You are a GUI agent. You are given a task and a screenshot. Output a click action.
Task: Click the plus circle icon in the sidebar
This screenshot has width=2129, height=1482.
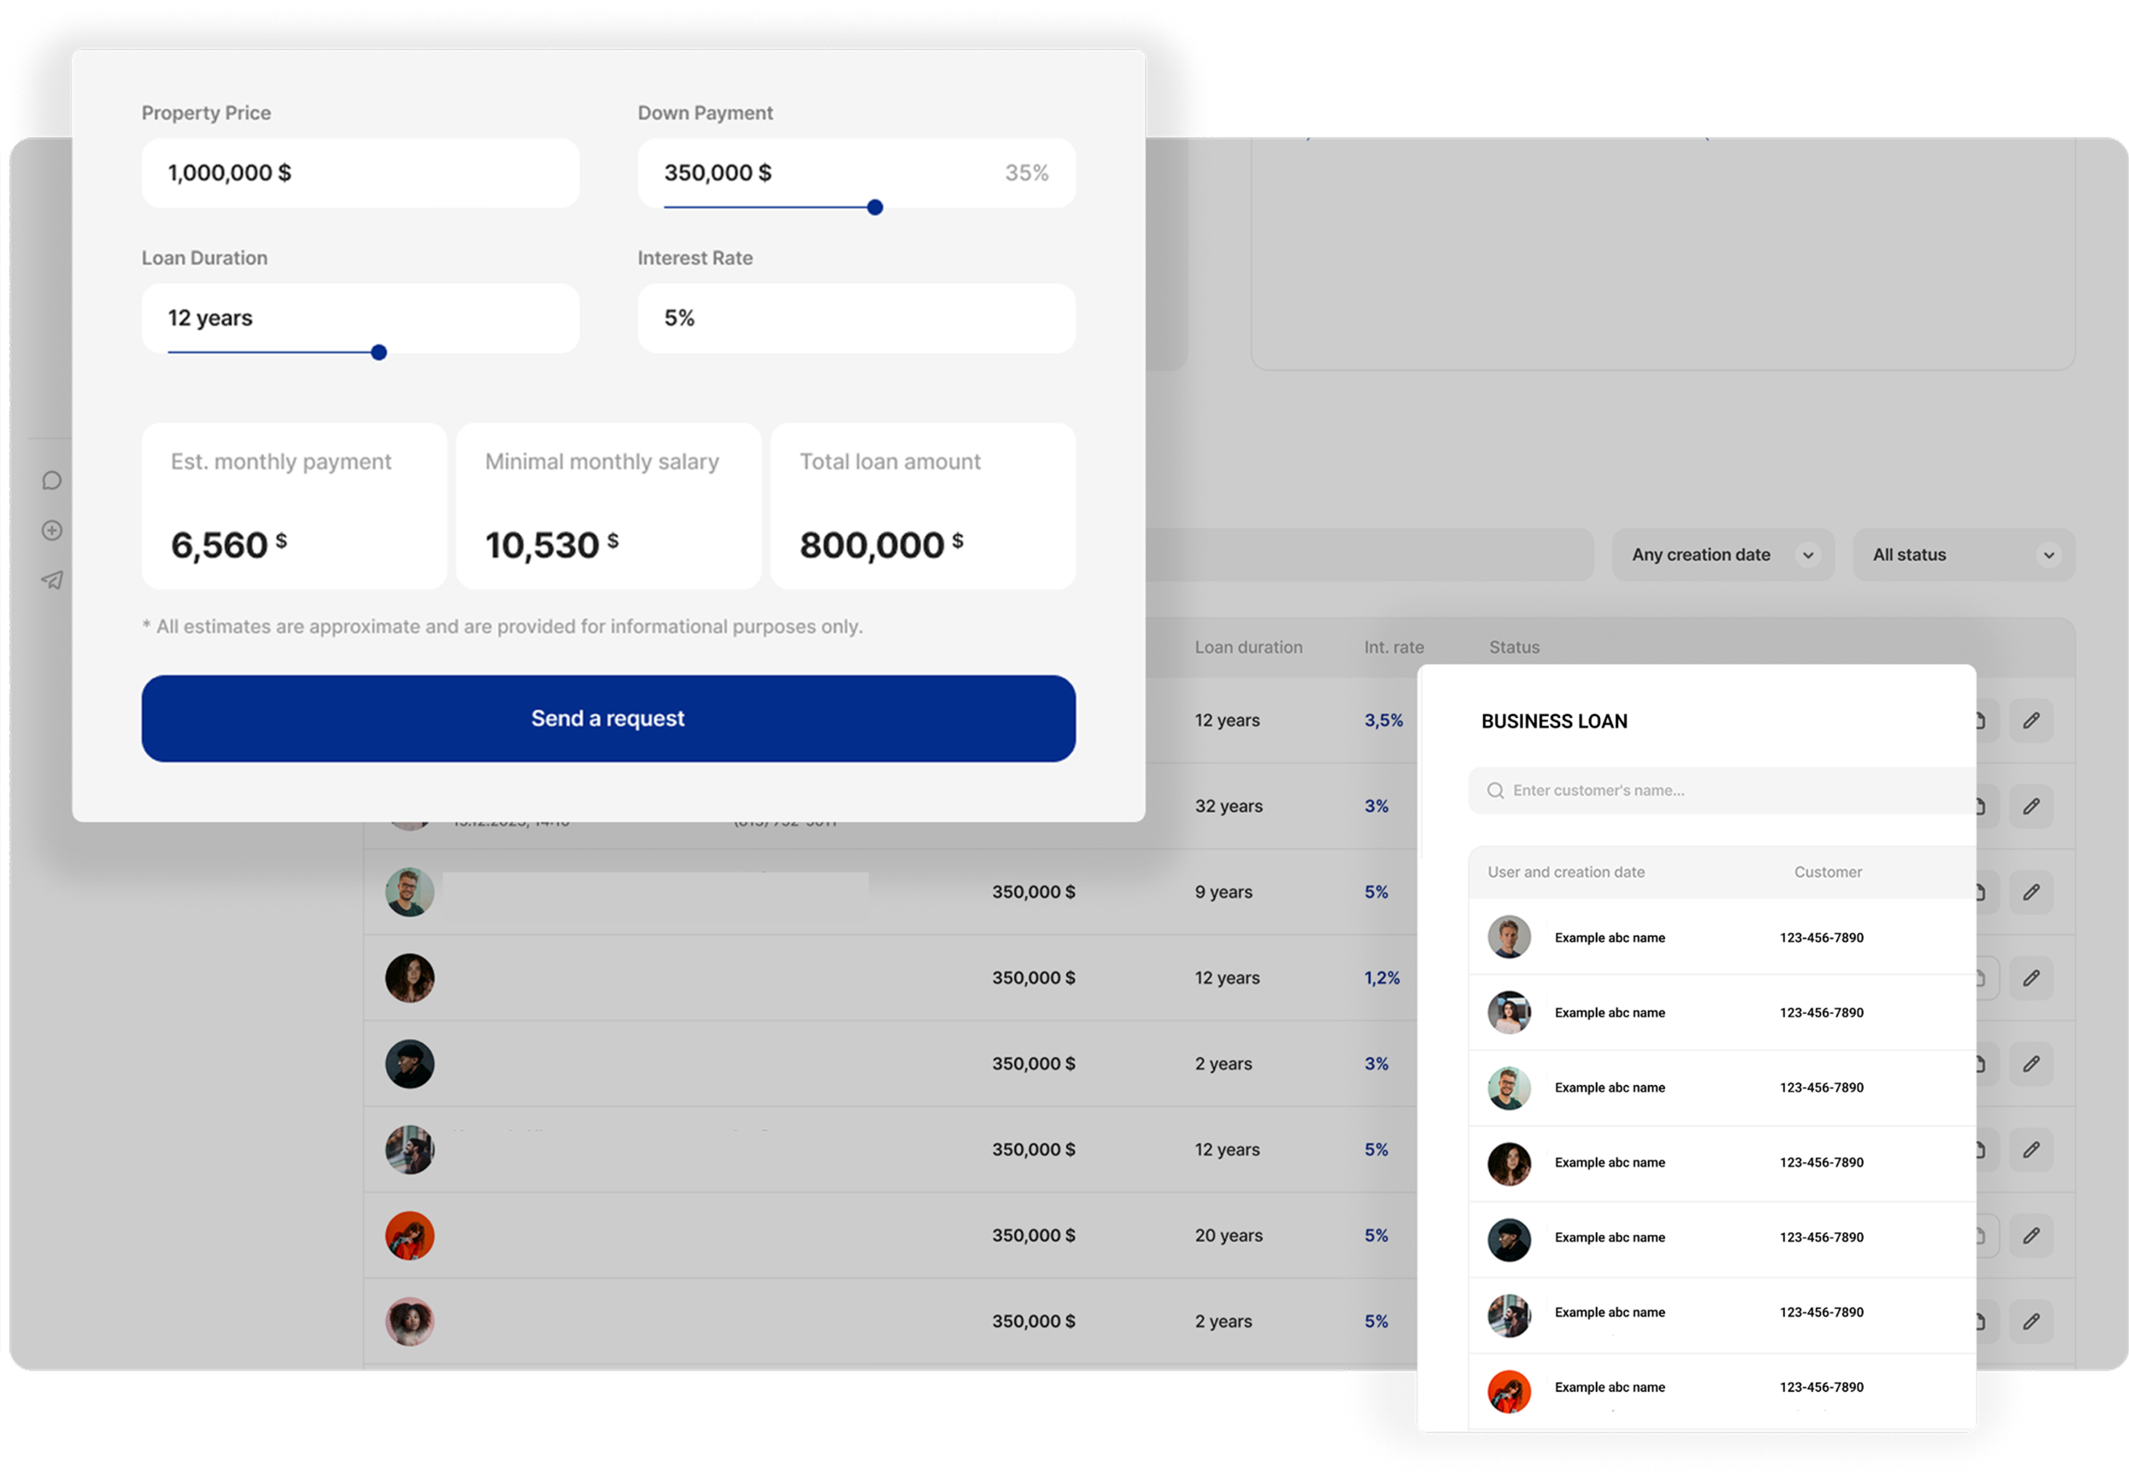click(x=52, y=531)
